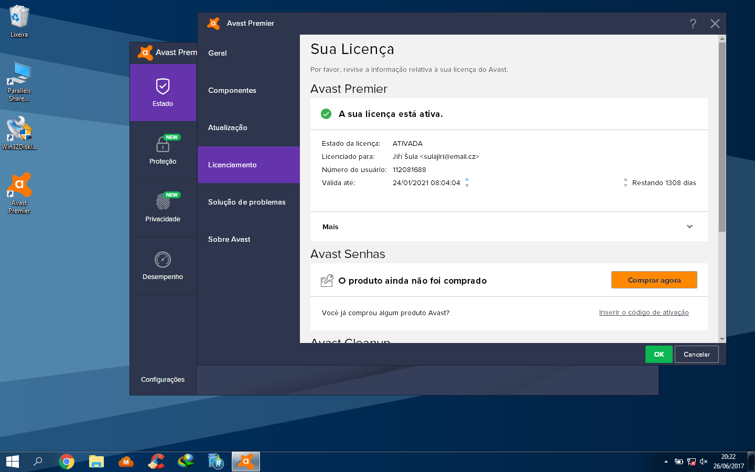Select the Geral settings tab
755x472 pixels.
pyautogui.click(x=249, y=53)
